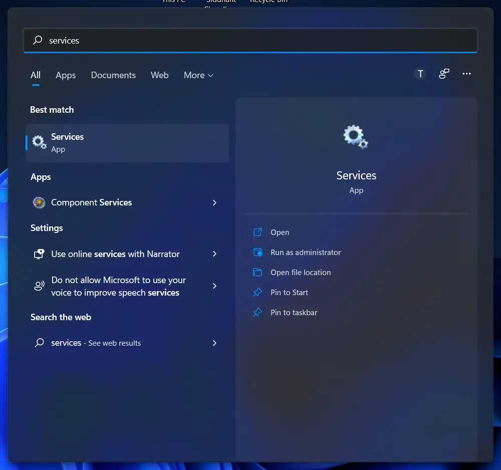The width and height of the screenshot is (501, 470).
Task: Click the speech services voice icon
Action: (39, 286)
